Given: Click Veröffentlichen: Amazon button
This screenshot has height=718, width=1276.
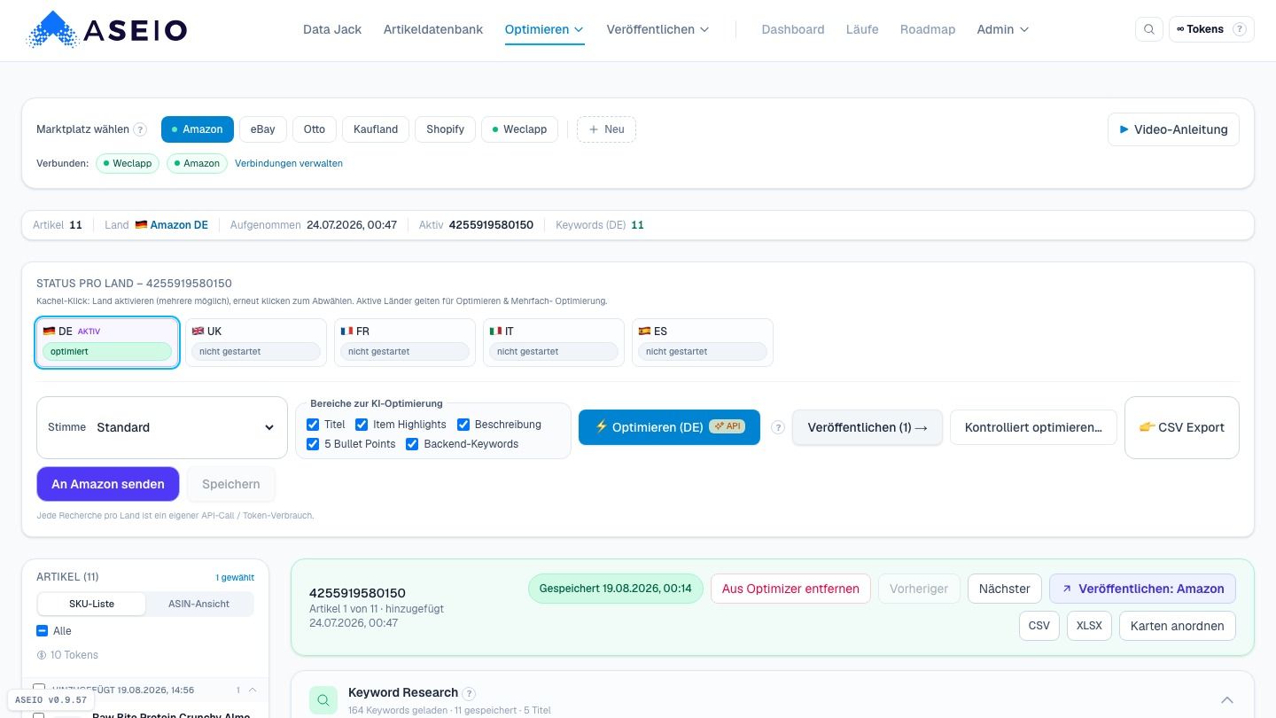Looking at the screenshot, I should 1143,589.
